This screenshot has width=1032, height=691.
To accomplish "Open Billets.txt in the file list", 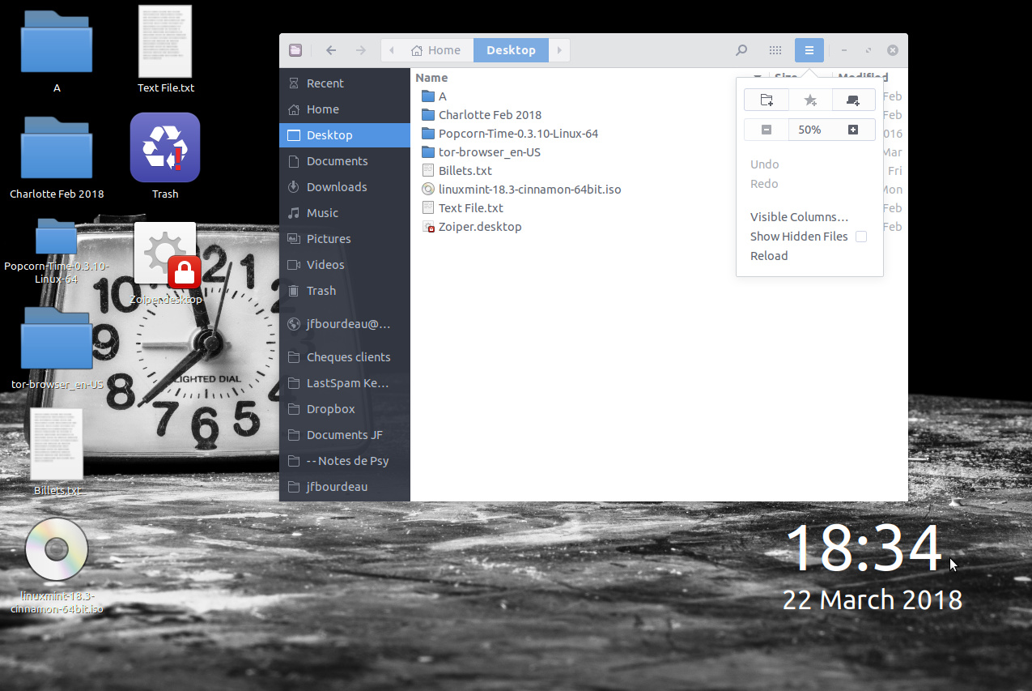I will (465, 170).
